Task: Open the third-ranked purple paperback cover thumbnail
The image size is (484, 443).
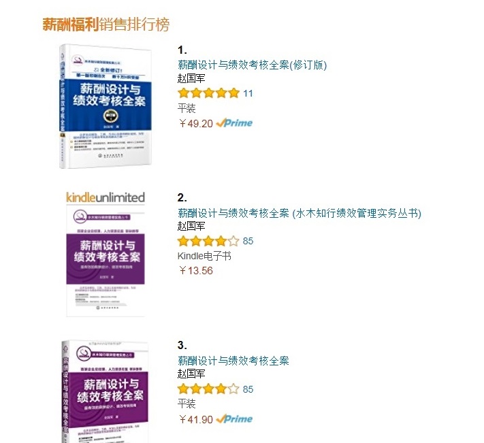Action: 105,391
